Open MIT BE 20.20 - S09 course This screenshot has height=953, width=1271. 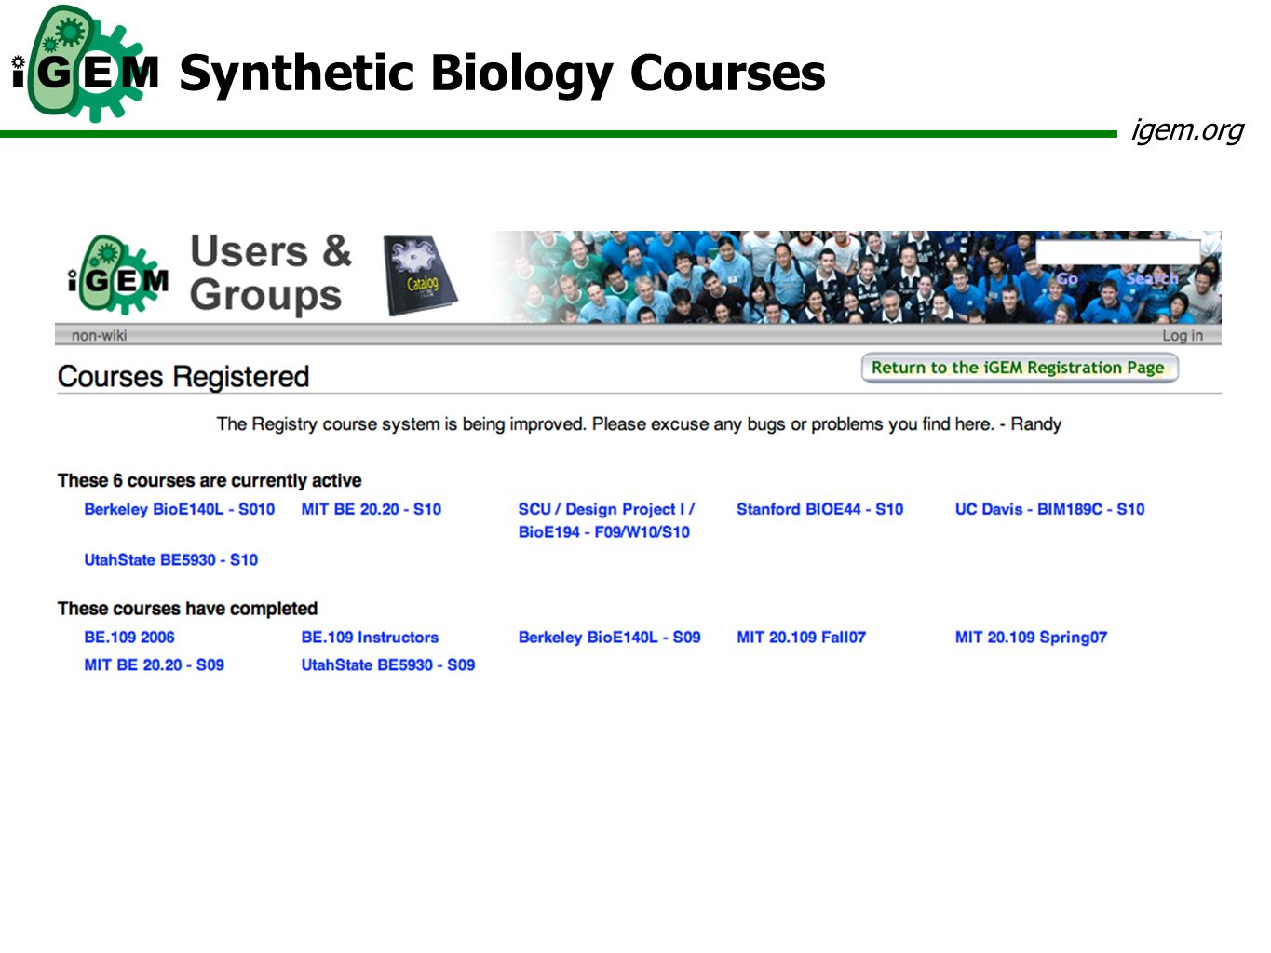click(154, 665)
